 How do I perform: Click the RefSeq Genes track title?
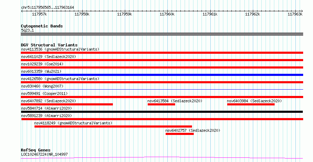(x=36, y=150)
